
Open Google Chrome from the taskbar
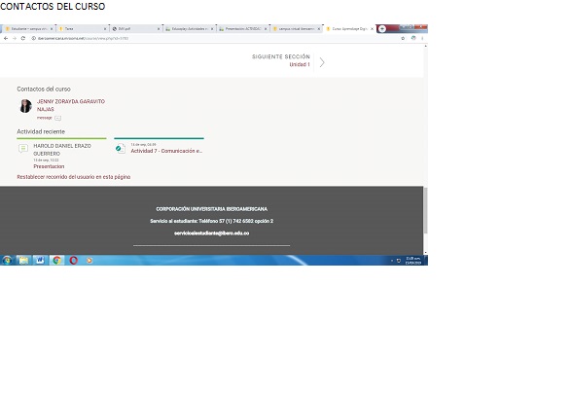56,260
